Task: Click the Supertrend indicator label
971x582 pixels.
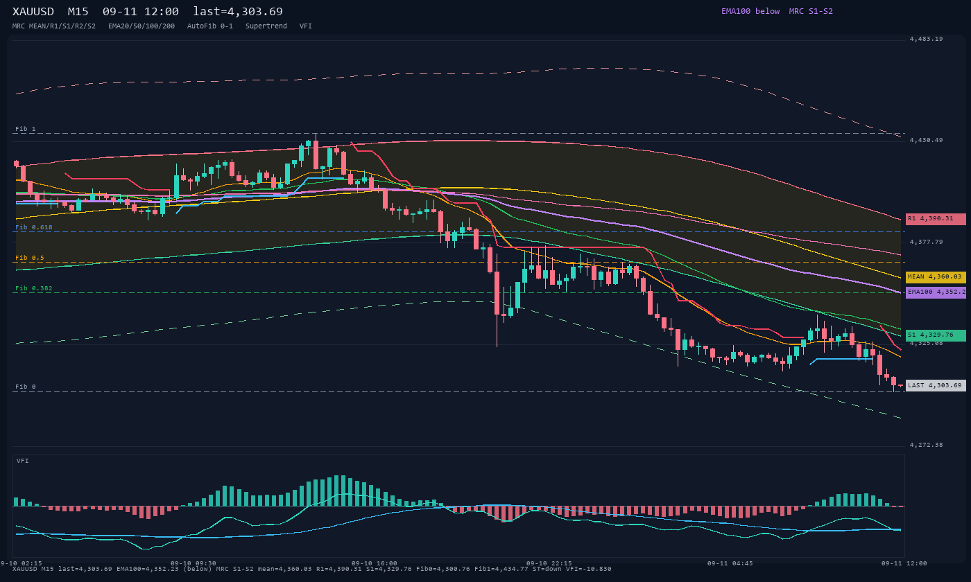Action: coord(266,26)
